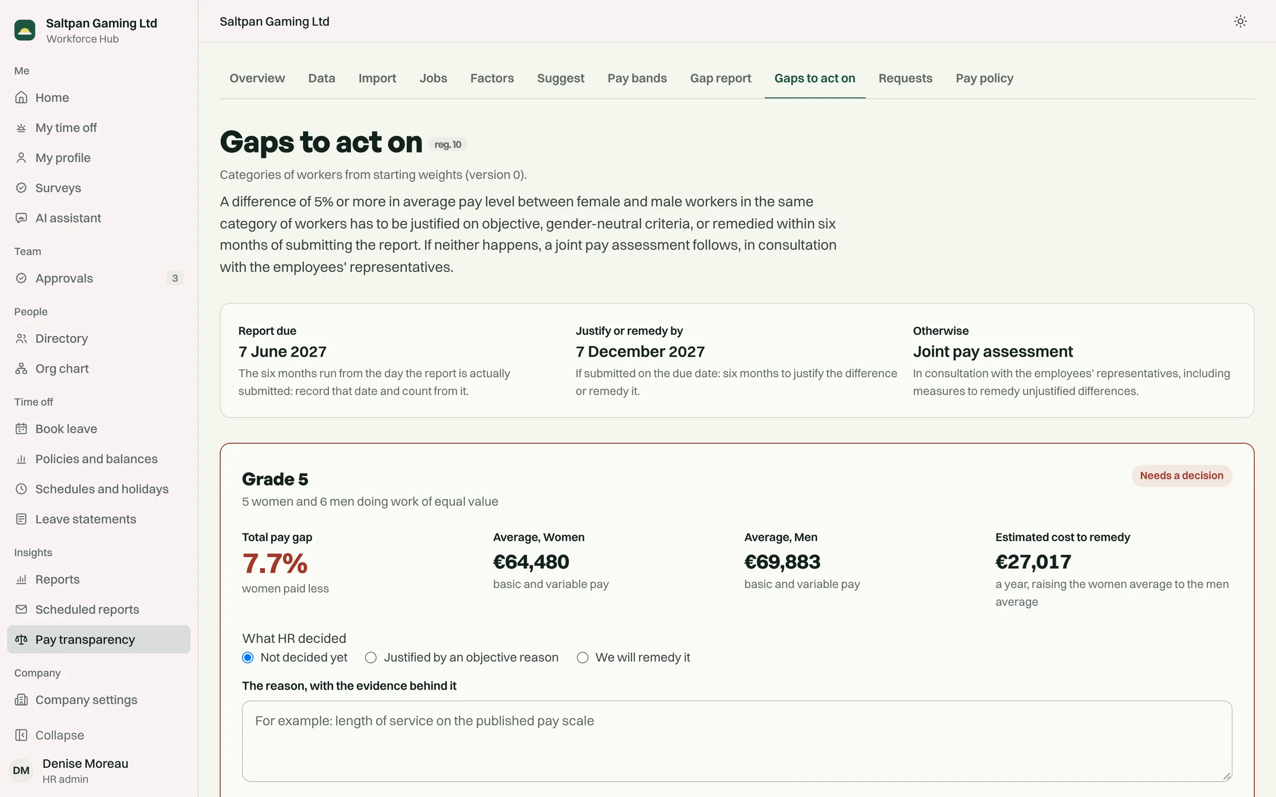This screenshot has height=797, width=1276.
Task: Click the Scheduled reports envelope icon
Action: (x=21, y=609)
